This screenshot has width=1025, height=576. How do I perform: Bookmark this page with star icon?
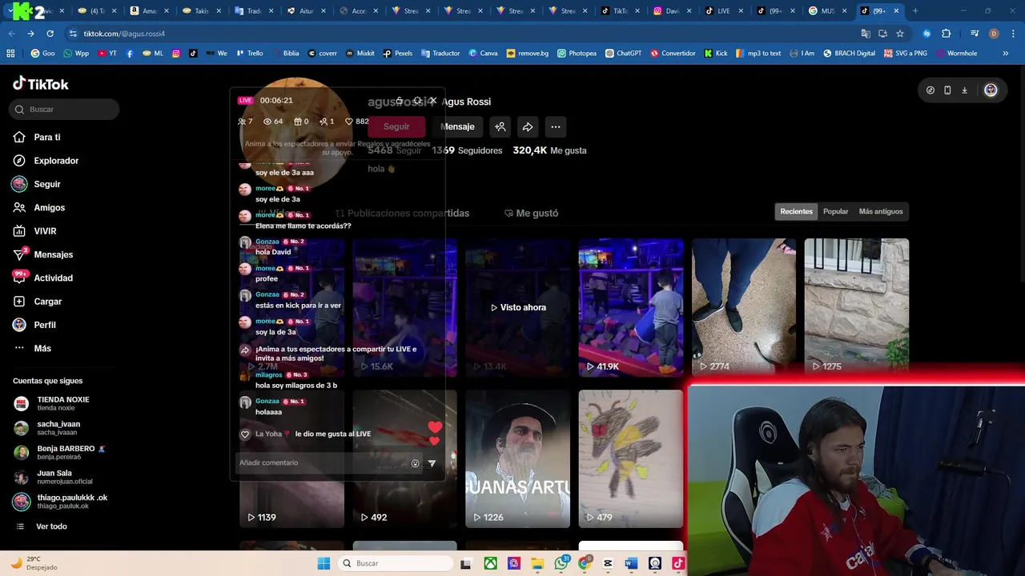900,34
